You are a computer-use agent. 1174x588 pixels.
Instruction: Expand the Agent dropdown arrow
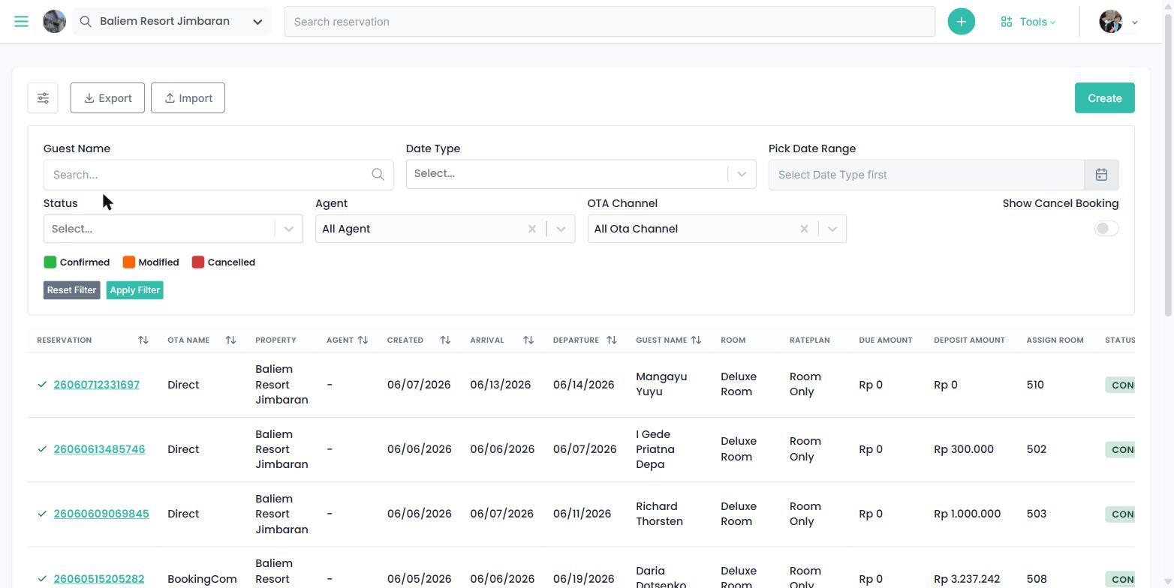tap(561, 229)
